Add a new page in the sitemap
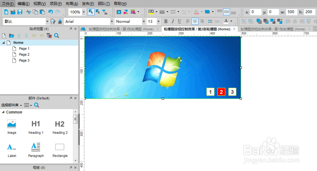Image resolution: width=317 pixels, height=171 pixels. (x=4, y=36)
